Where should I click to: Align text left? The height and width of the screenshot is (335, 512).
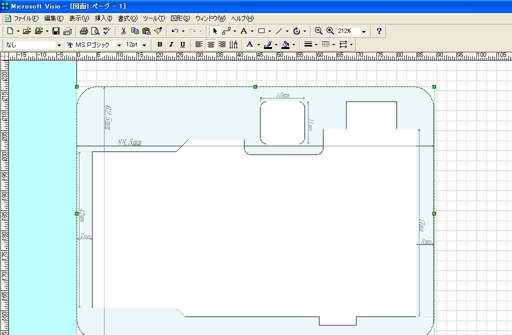tap(198, 44)
